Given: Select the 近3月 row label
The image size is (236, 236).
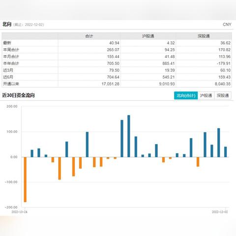Looking at the screenshot, I should pos(8,70).
